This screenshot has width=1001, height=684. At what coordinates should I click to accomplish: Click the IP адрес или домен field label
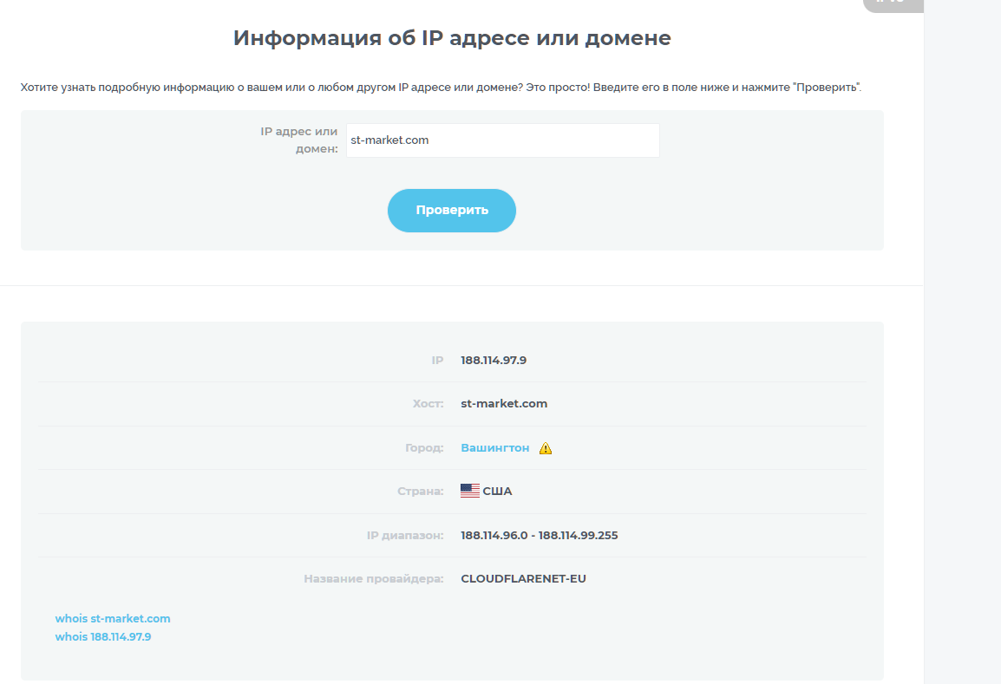[x=298, y=140]
